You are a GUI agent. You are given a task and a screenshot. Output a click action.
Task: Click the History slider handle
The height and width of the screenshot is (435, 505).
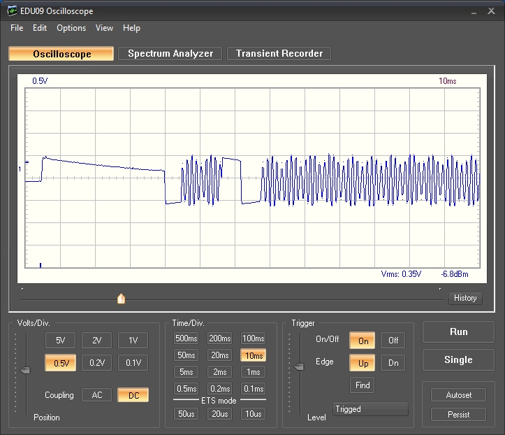pyautogui.click(x=121, y=299)
